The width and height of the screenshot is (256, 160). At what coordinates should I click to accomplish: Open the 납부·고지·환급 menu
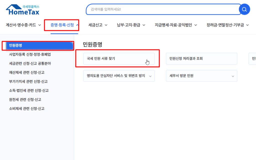tap(131, 25)
